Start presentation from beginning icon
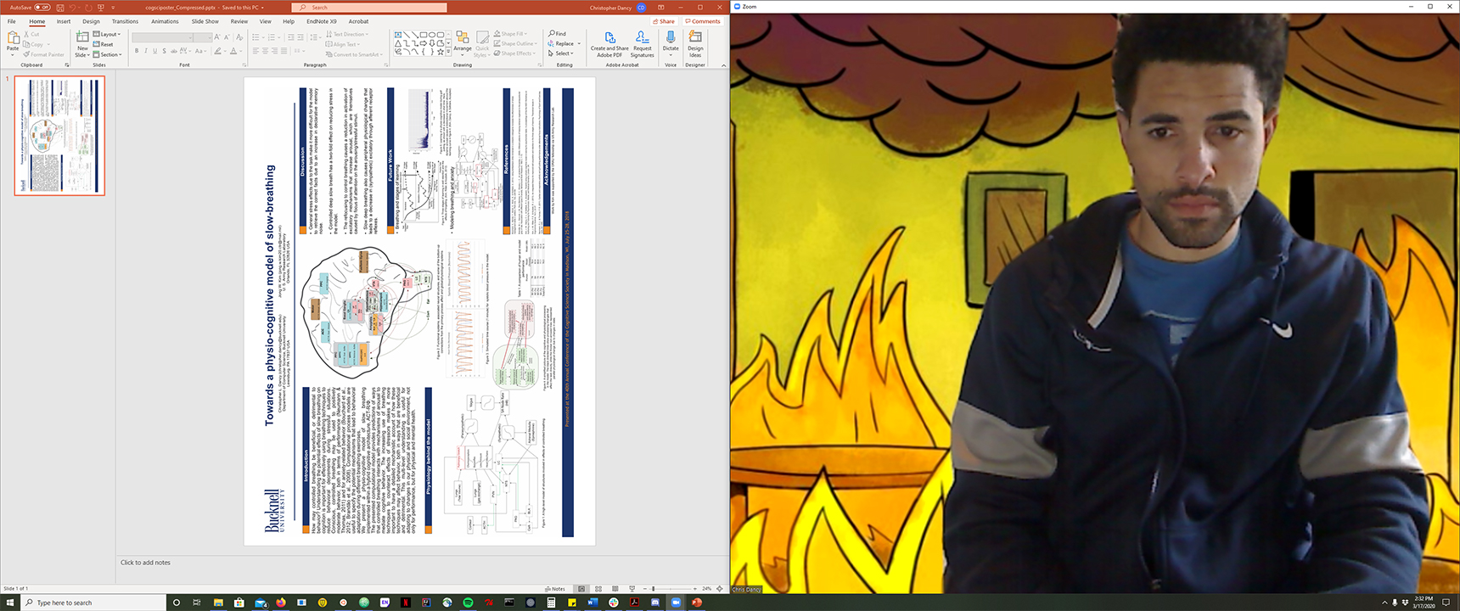The height and width of the screenshot is (611, 1460). (x=100, y=8)
